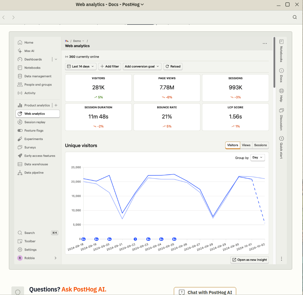Viewport: 303px width, 295px height.
Task: Click Open as new Insight
Action: point(249,260)
